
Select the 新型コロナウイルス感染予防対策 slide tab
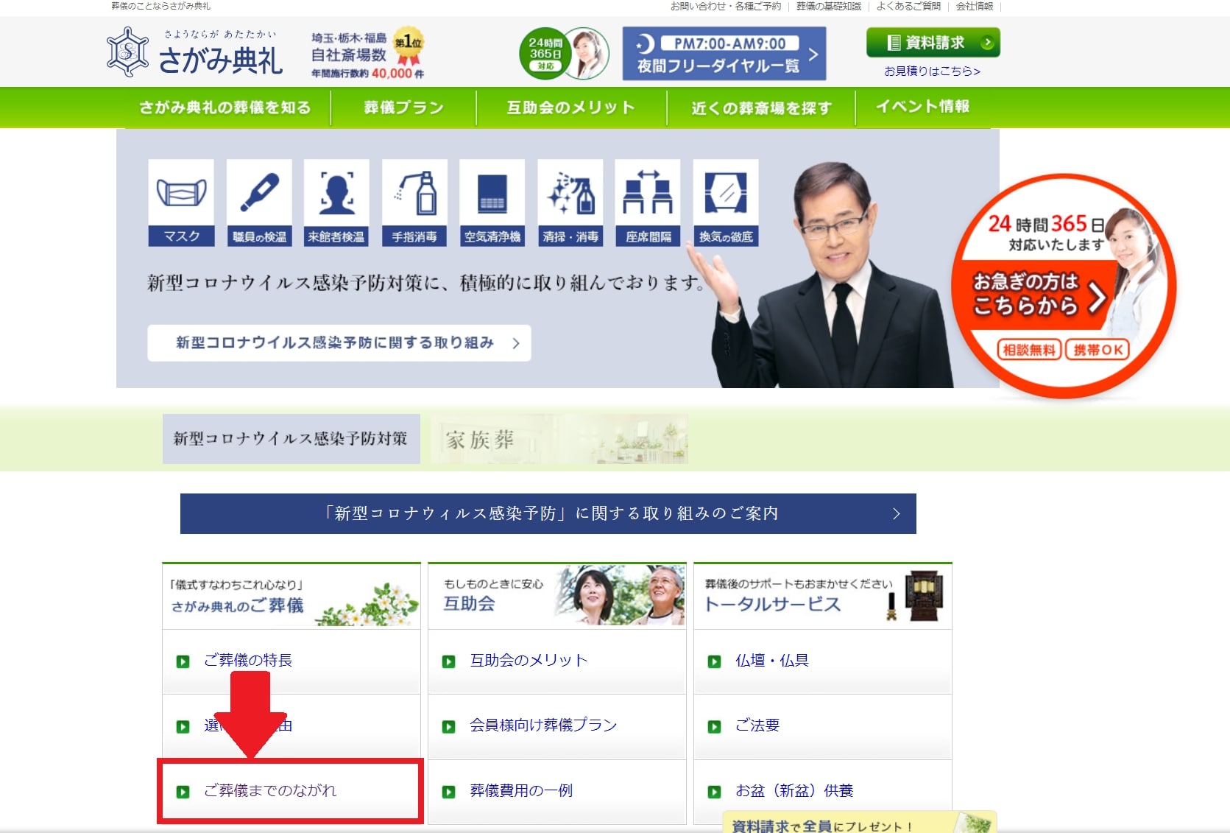291,439
